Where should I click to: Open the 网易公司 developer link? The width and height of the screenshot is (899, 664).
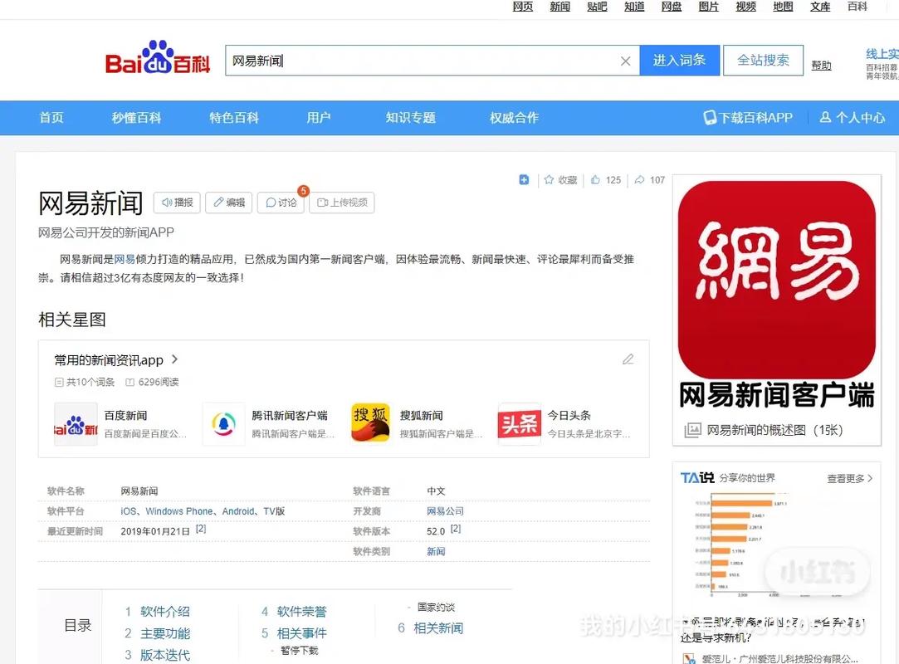click(x=446, y=510)
